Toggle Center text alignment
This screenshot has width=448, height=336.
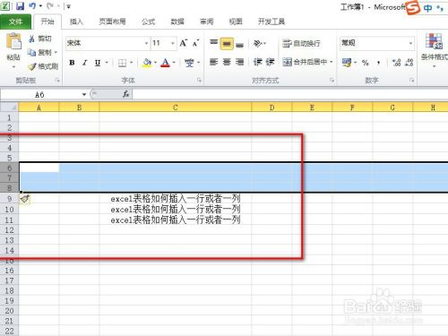(227, 62)
